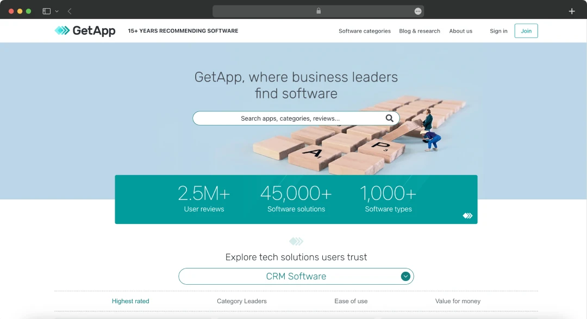This screenshot has height=319, width=587.
Task: Close the window with red button
Action: pyautogui.click(x=11, y=11)
